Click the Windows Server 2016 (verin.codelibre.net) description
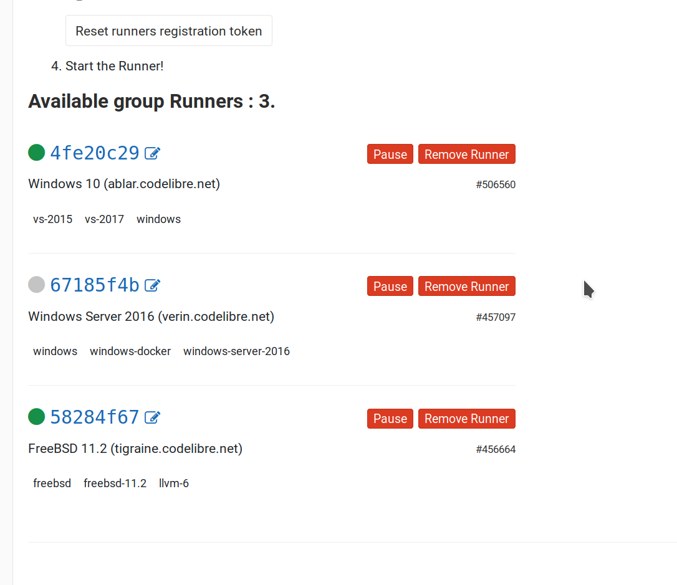Viewport: 677px width, 585px height. pos(151,316)
